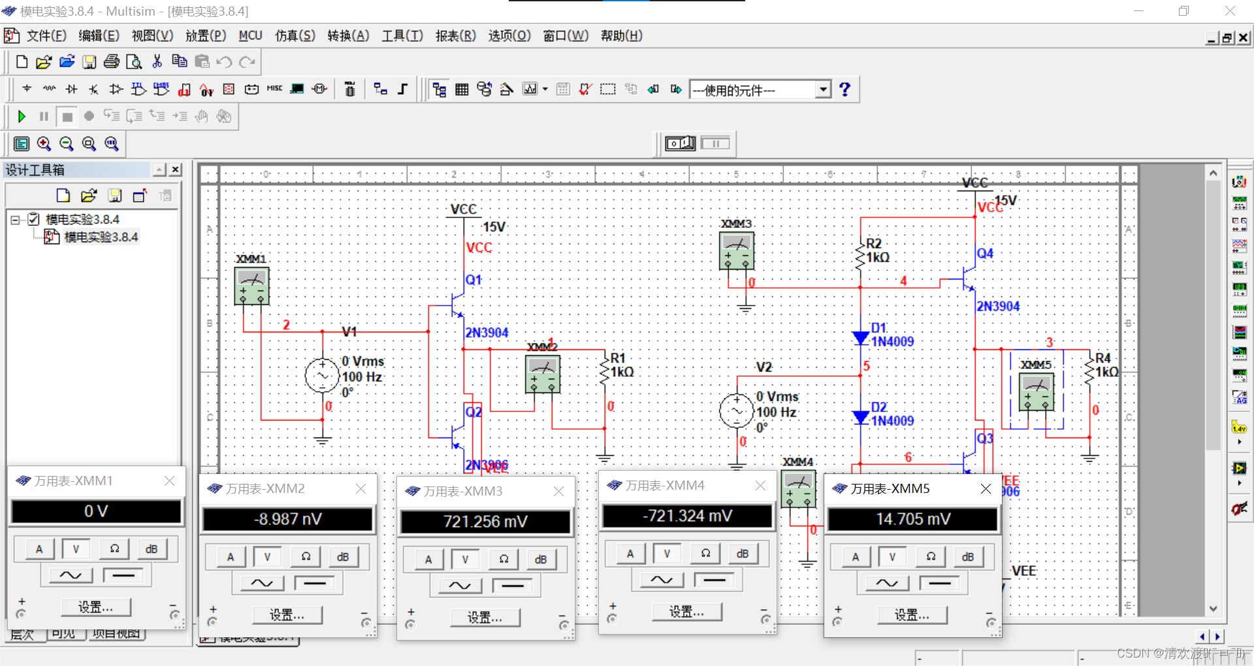
Task: Click 设置 button in XMM4 multimeter
Action: click(x=687, y=612)
